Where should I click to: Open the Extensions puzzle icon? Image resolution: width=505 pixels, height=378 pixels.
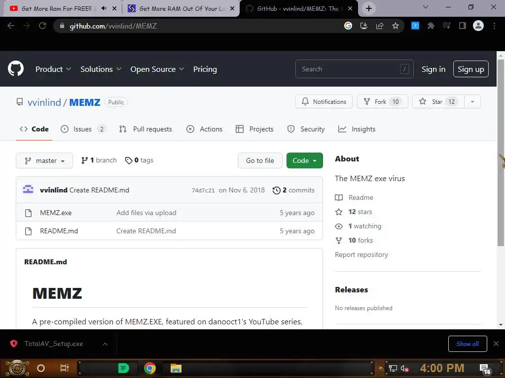(x=431, y=26)
